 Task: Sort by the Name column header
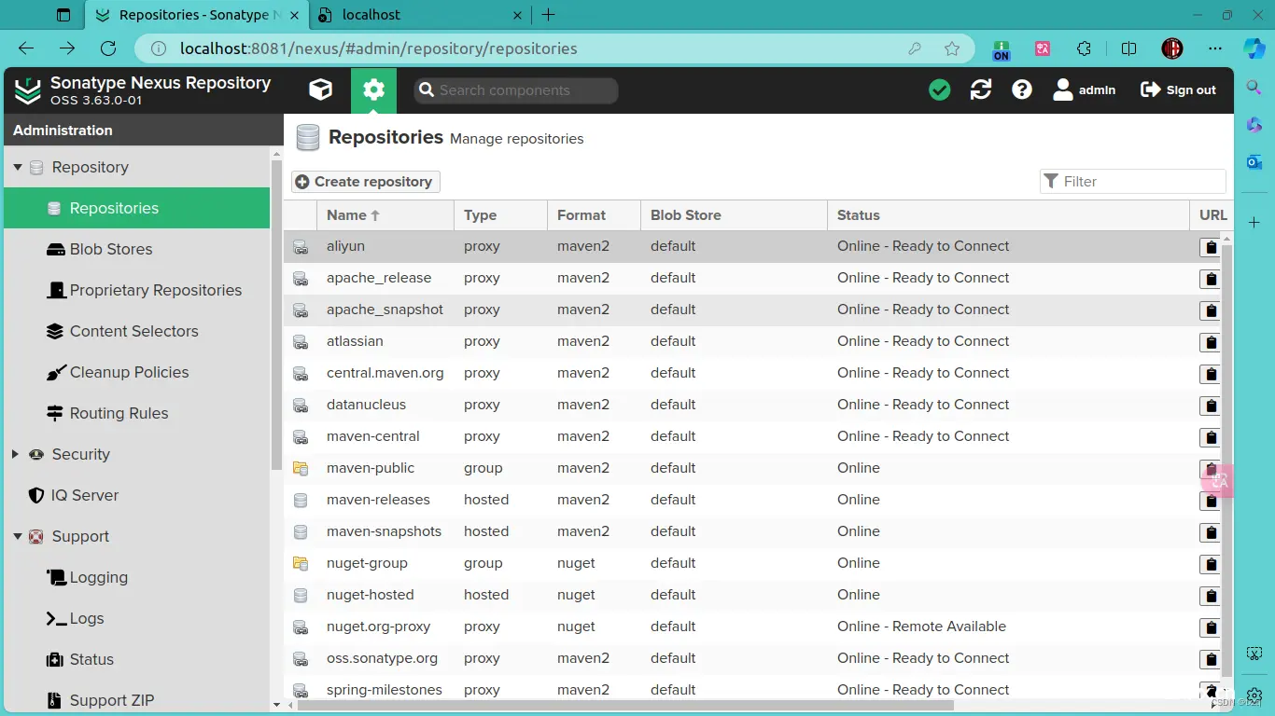click(x=385, y=215)
